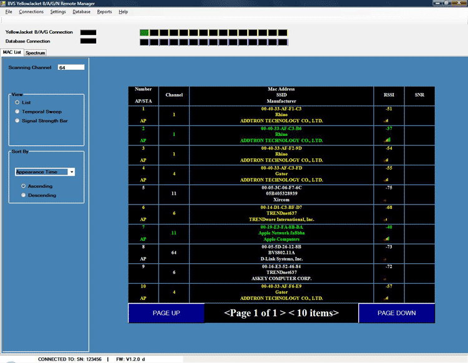Click the green first connection progress block
Image resolution: width=468 pixels, height=363 pixels.
(x=144, y=32)
